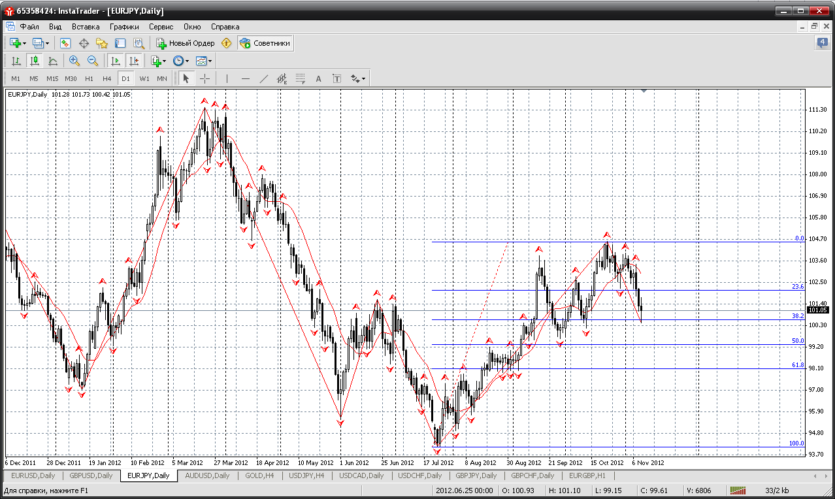Toggle chart auto scroll
The height and width of the screenshot is (499, 835).
click(x=116, y=61)
